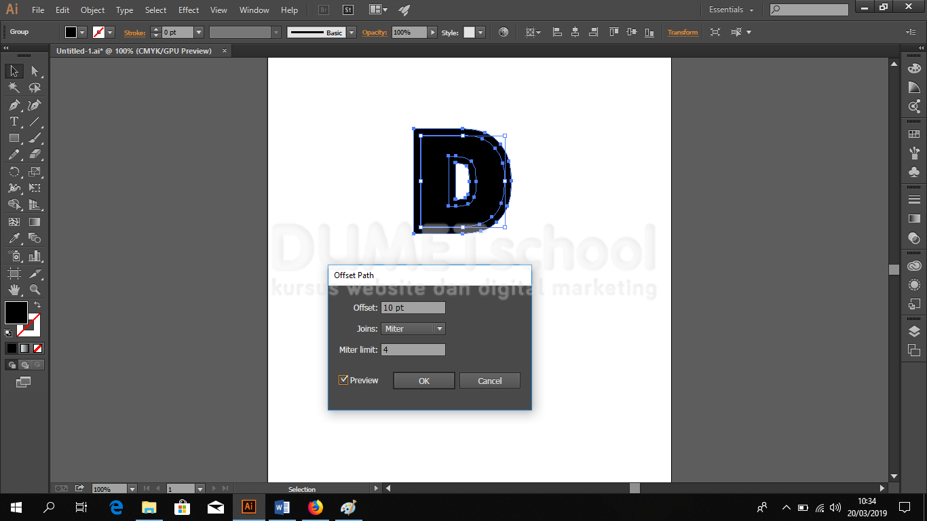This screenshot has width=927, height=521.
Task: Open the brush definition Basic dropdown
Action: click(x=351, y=33)
